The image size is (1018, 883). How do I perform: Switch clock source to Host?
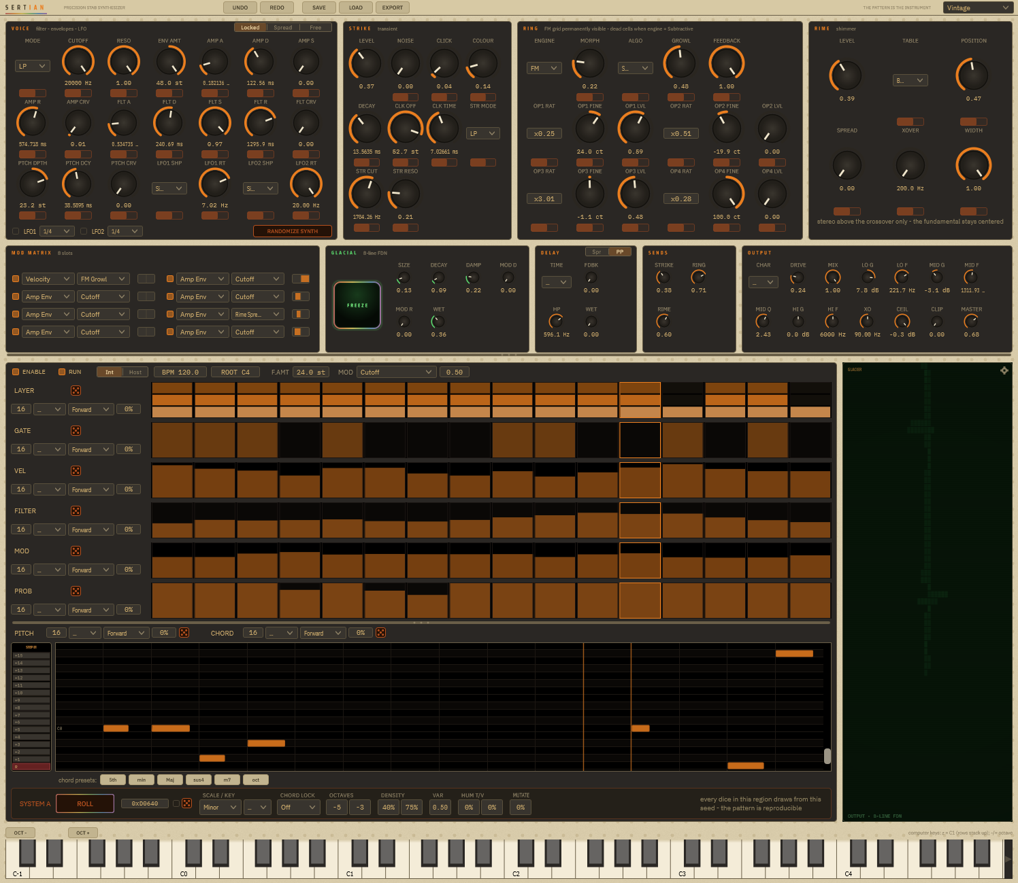135,372
